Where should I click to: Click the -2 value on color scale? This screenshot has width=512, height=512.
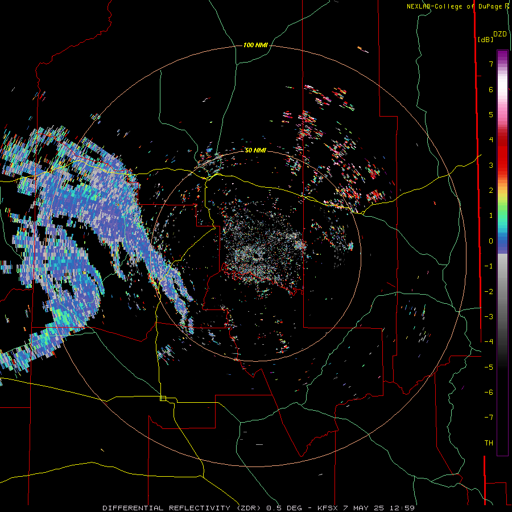click(489, 292)
